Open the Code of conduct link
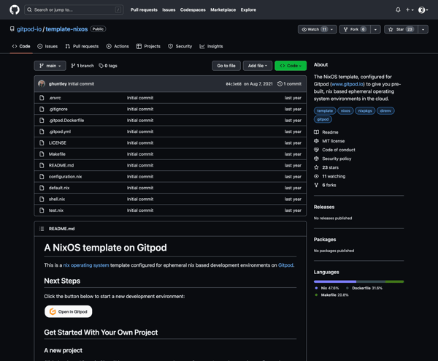 pos(339,150)
